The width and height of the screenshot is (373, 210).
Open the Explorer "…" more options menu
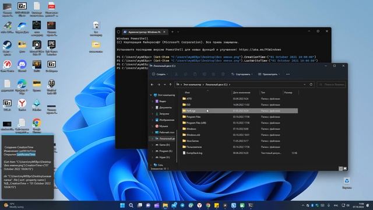288,74
